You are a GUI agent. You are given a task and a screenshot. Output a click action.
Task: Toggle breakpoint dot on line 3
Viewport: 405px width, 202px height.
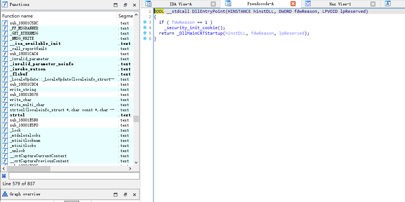(x=145, y=22)
